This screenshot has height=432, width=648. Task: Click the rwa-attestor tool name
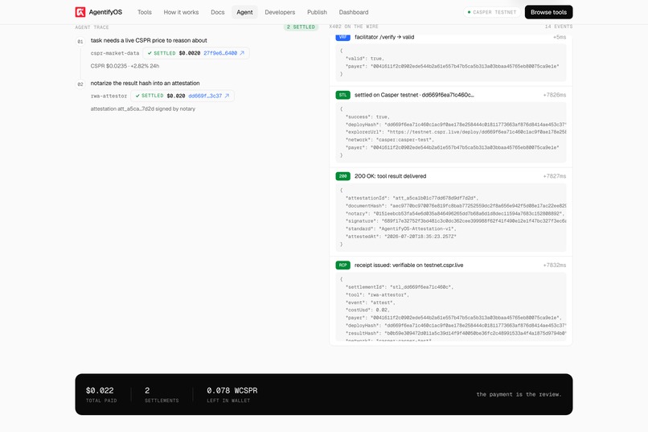[109, 96]
